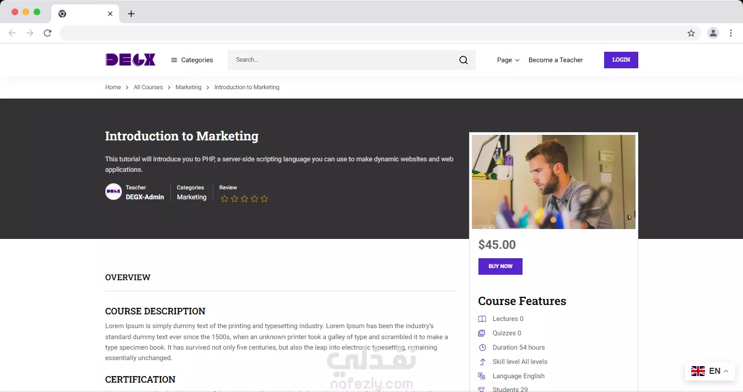Go to Marketing breadcrumb
This screenshot has width=743, height=392.
click(189, 87)
